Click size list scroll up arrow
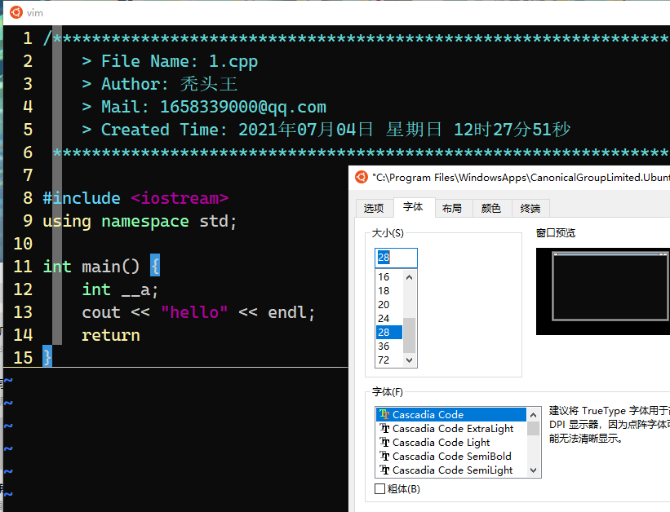 (410, 277)
